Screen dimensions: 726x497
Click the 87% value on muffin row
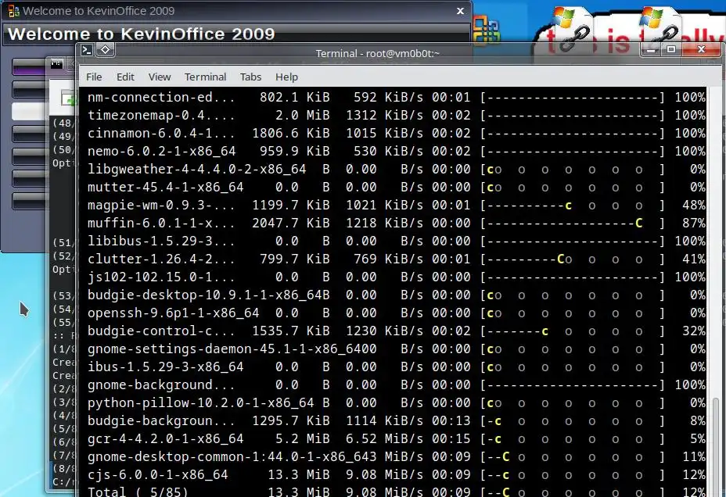694,223
